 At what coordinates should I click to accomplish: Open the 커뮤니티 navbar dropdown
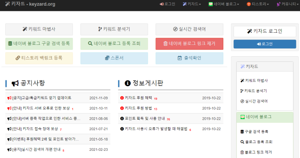(287, 4)
